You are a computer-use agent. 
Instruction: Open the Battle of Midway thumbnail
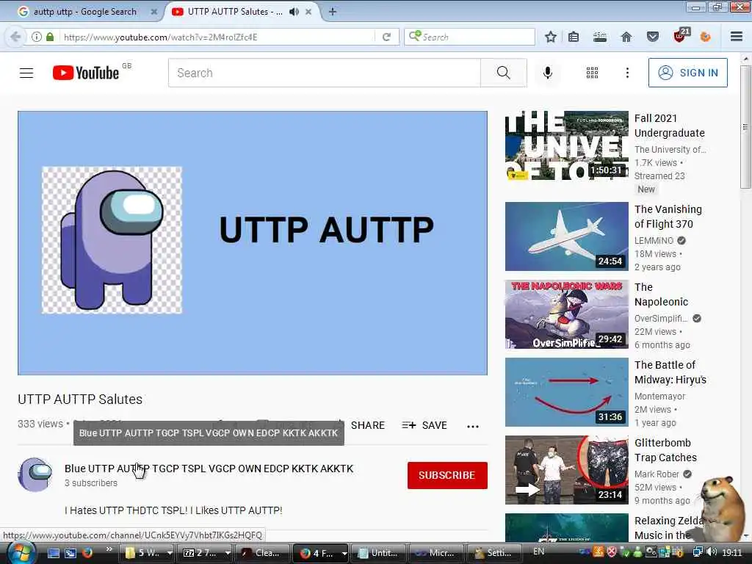[566, 392]
